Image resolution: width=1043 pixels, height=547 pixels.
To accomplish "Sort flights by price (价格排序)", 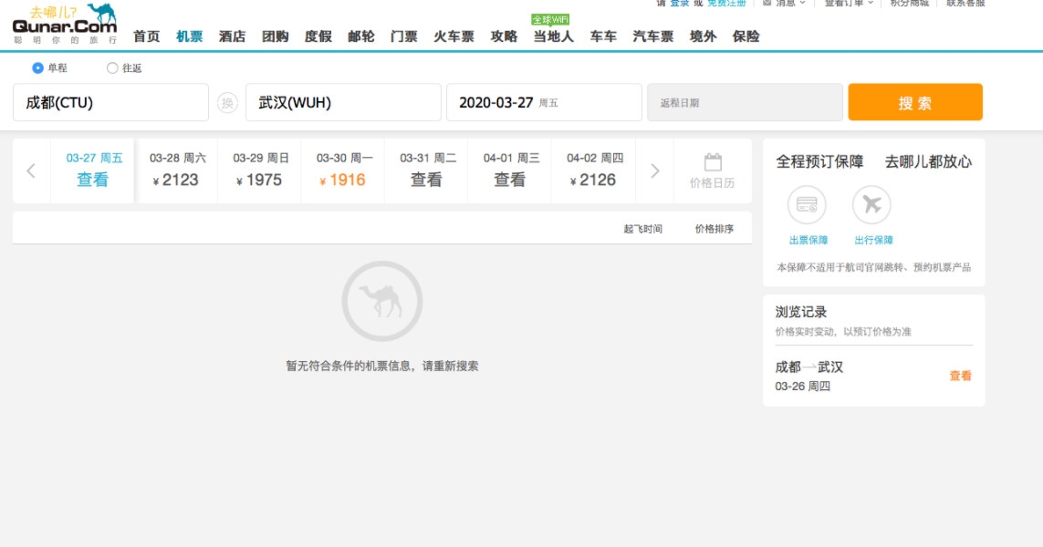I will point(714,229).
